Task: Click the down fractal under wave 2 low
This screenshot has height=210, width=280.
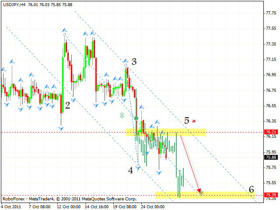Action: coord(61,129)
